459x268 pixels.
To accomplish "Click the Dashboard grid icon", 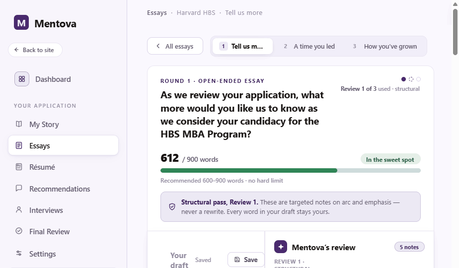I will tap(22, 79).
